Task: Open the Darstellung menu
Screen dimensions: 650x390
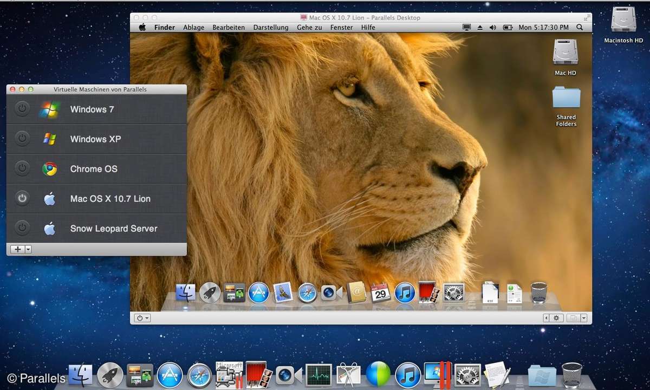Action: (271, 27)
